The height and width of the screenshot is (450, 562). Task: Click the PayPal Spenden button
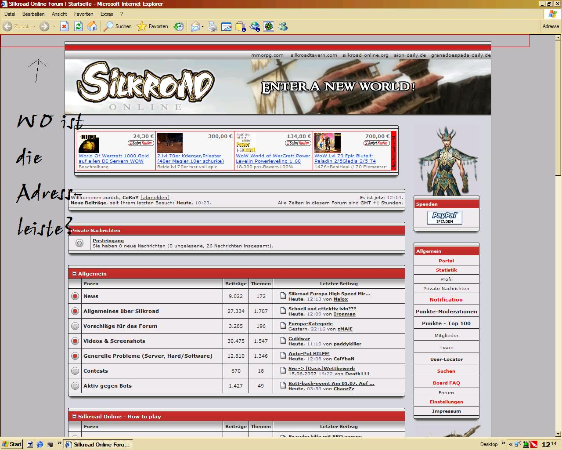444,217
